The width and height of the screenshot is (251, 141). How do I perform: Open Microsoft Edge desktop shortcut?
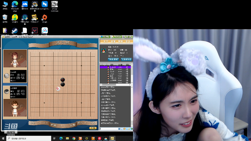point(15,6)
